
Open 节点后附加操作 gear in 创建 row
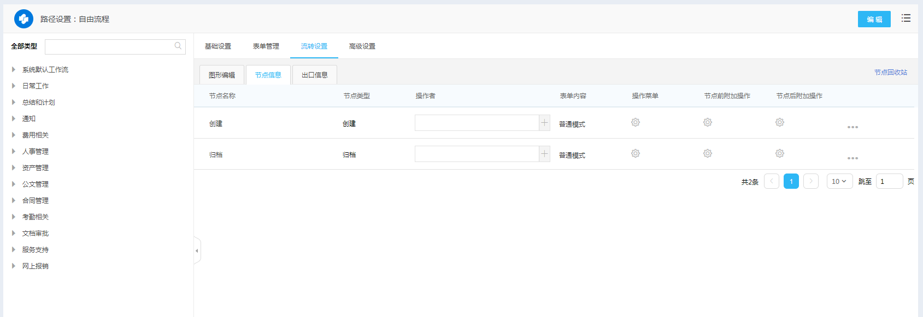coord(779,123)
